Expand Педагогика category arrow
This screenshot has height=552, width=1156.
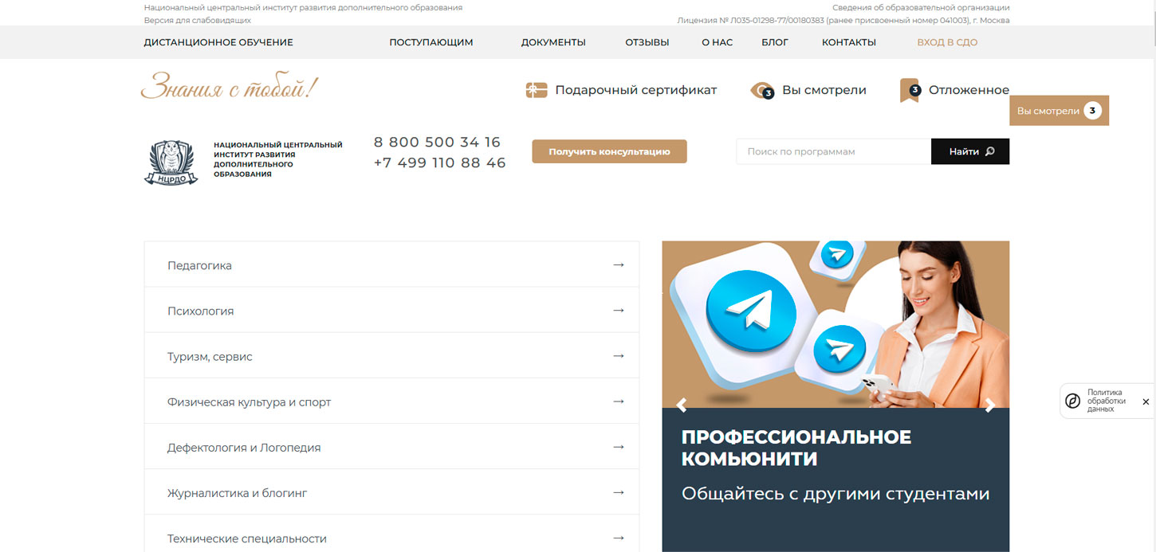tap(619, 264)
